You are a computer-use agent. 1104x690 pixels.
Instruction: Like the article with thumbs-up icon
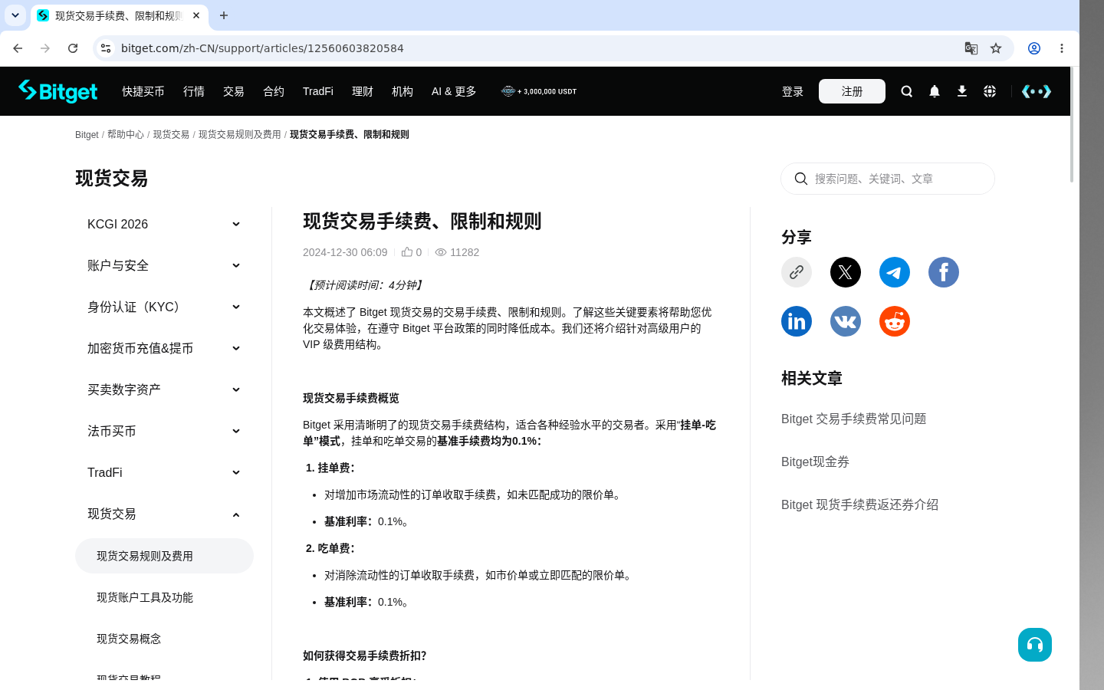(x=407, y=251)
